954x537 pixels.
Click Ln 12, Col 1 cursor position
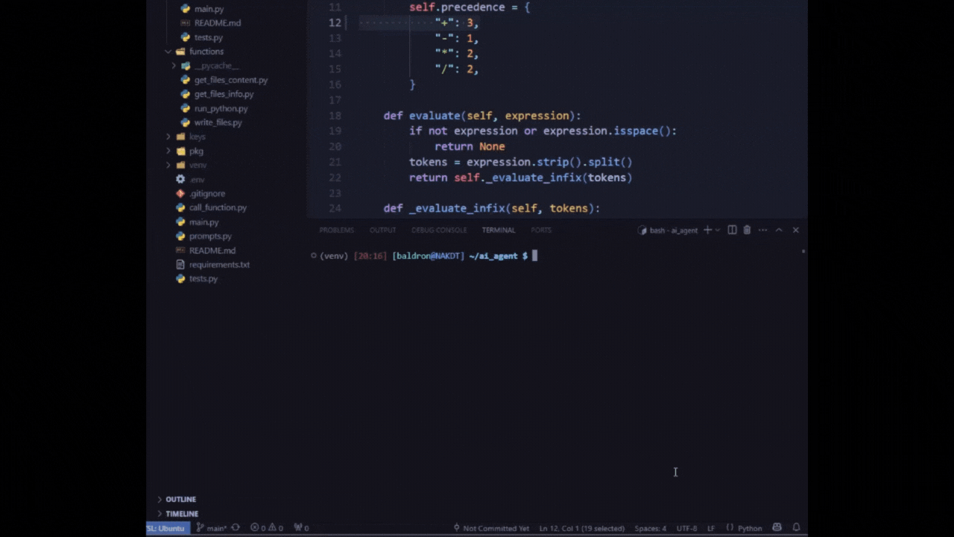point(582,528)
